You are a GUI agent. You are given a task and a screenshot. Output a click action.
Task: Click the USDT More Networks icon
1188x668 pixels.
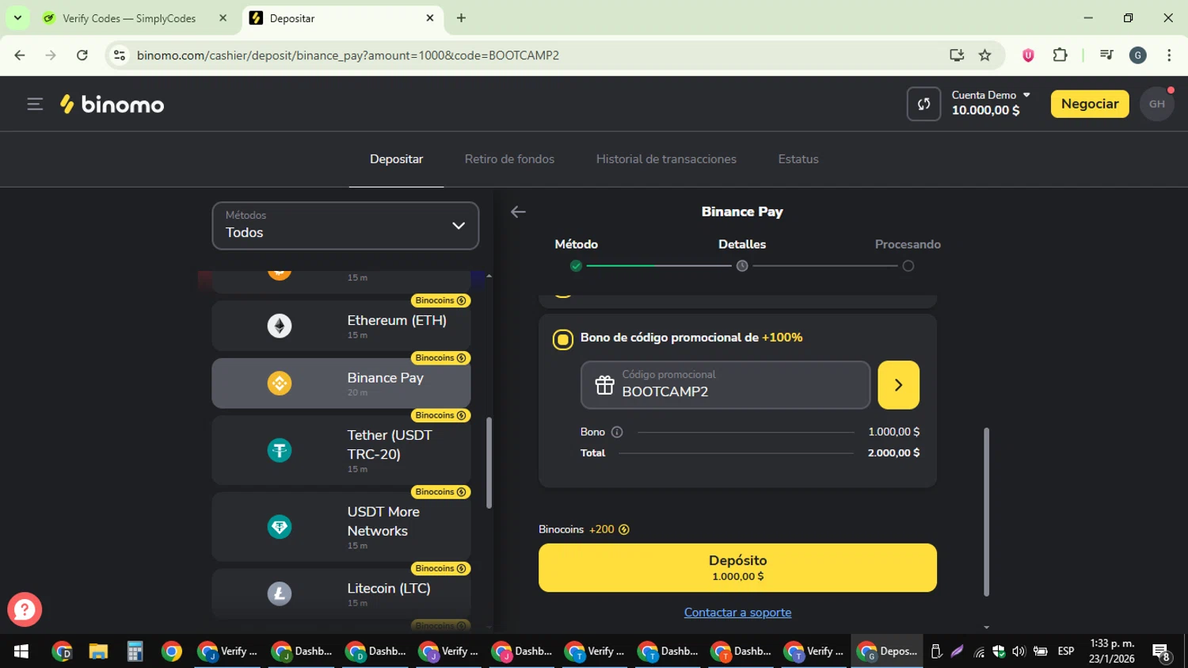(280, 527)
